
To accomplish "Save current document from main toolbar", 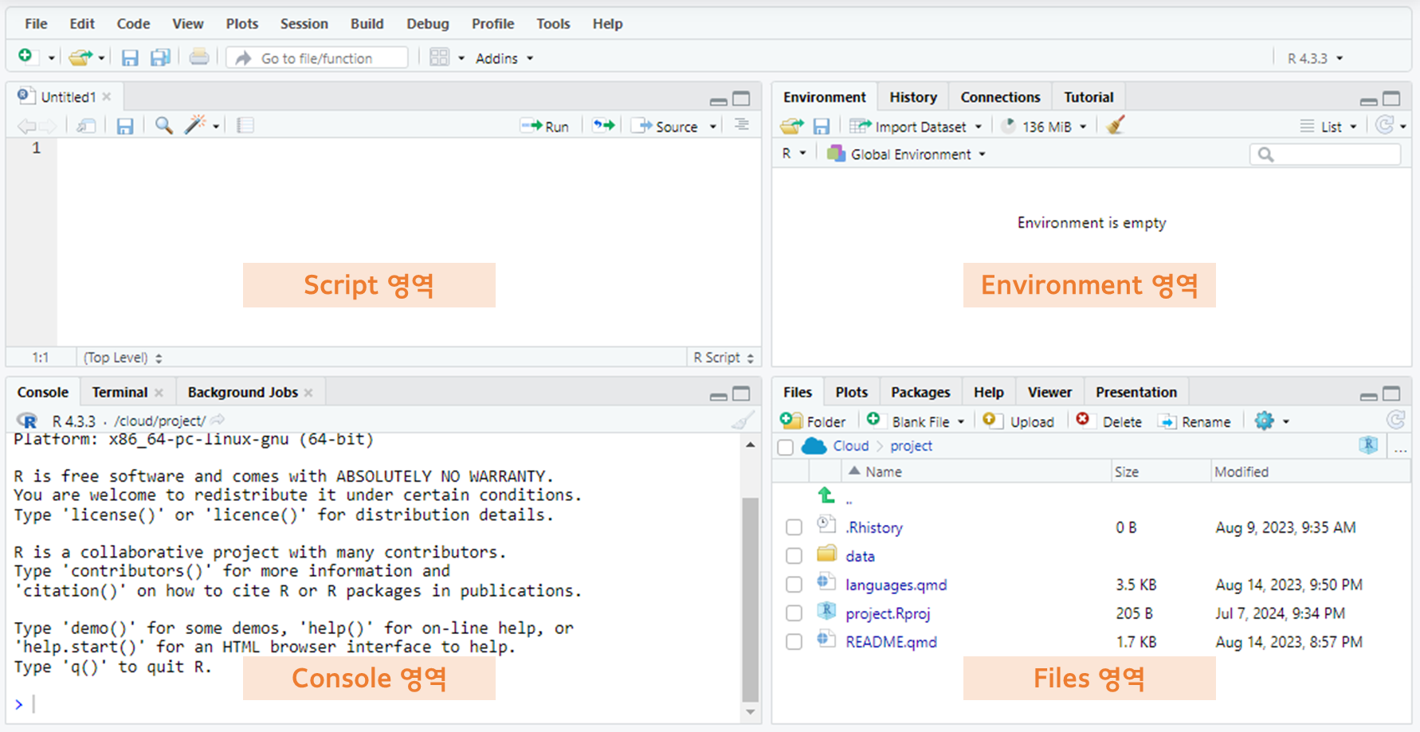I will point(130,57).
